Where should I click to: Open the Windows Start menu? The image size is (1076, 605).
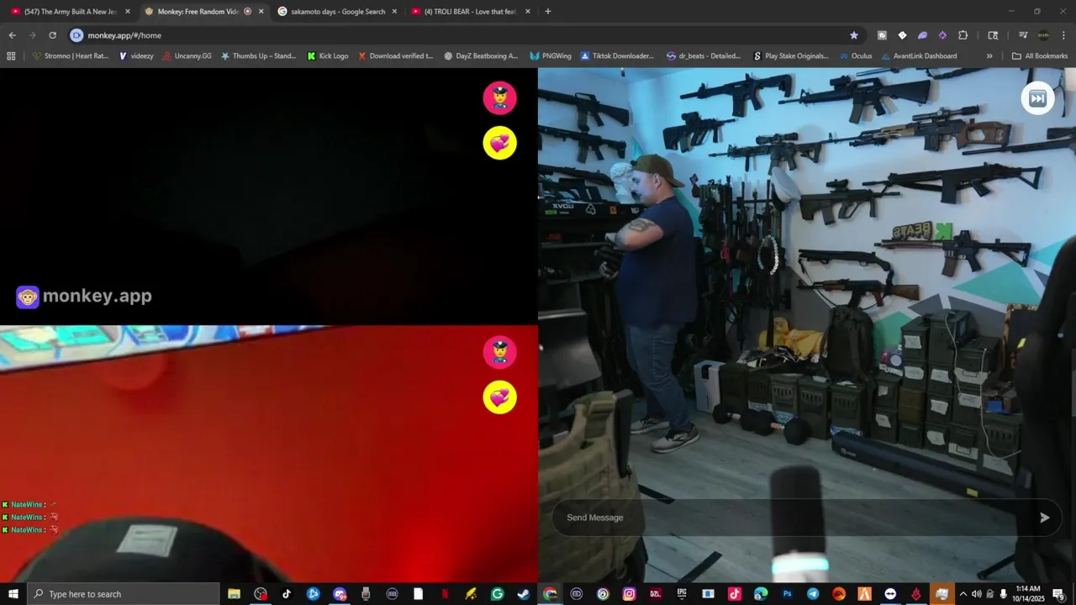click(13, 594)
